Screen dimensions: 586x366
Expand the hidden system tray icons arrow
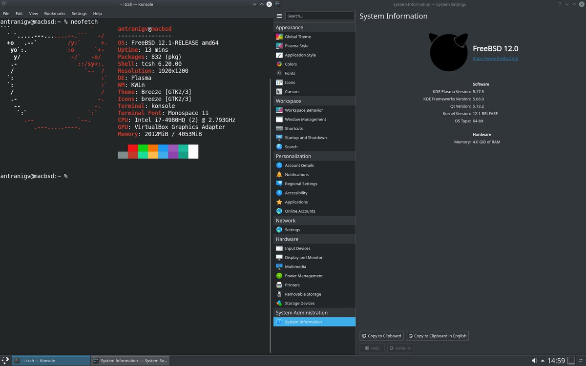point(542,361)
